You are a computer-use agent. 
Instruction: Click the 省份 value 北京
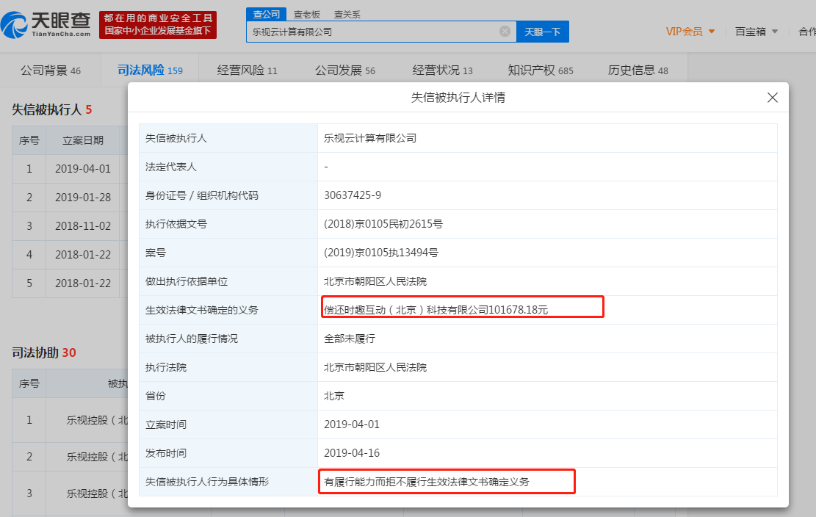(x=333, y=396)
